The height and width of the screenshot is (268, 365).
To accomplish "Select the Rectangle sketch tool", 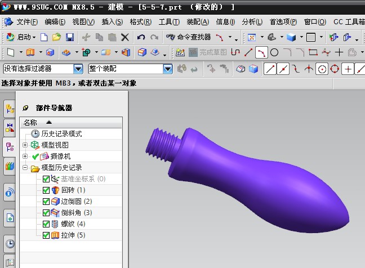I will tap(313, 52).
